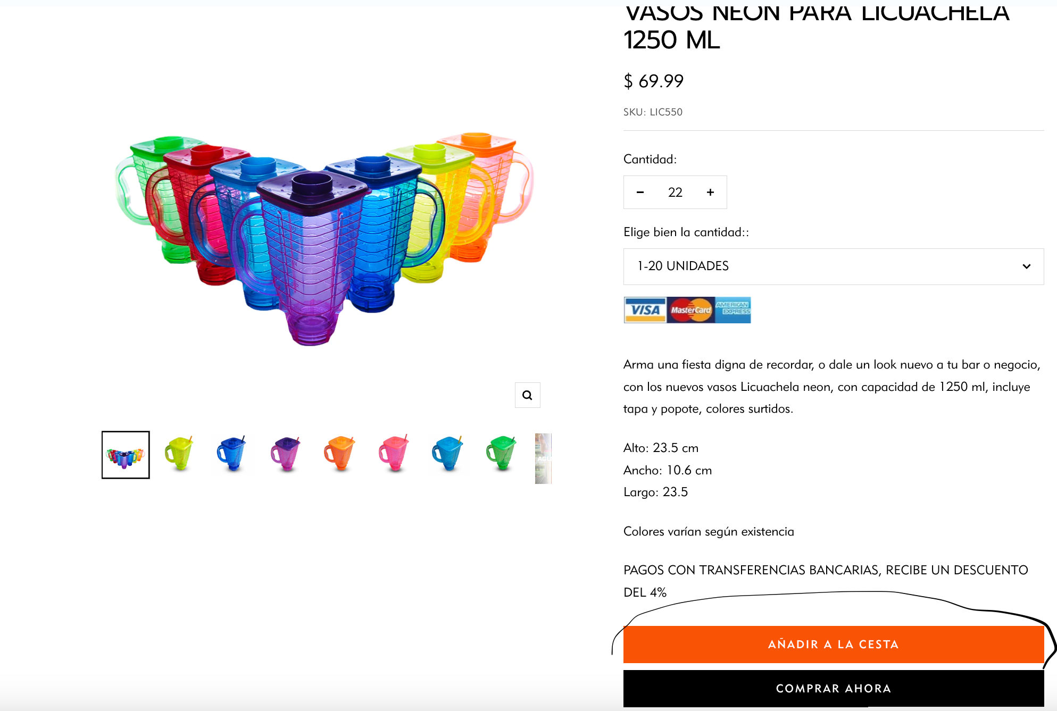
Task: Select the yellow-green cup thumbnail
Action: [179, 455]
